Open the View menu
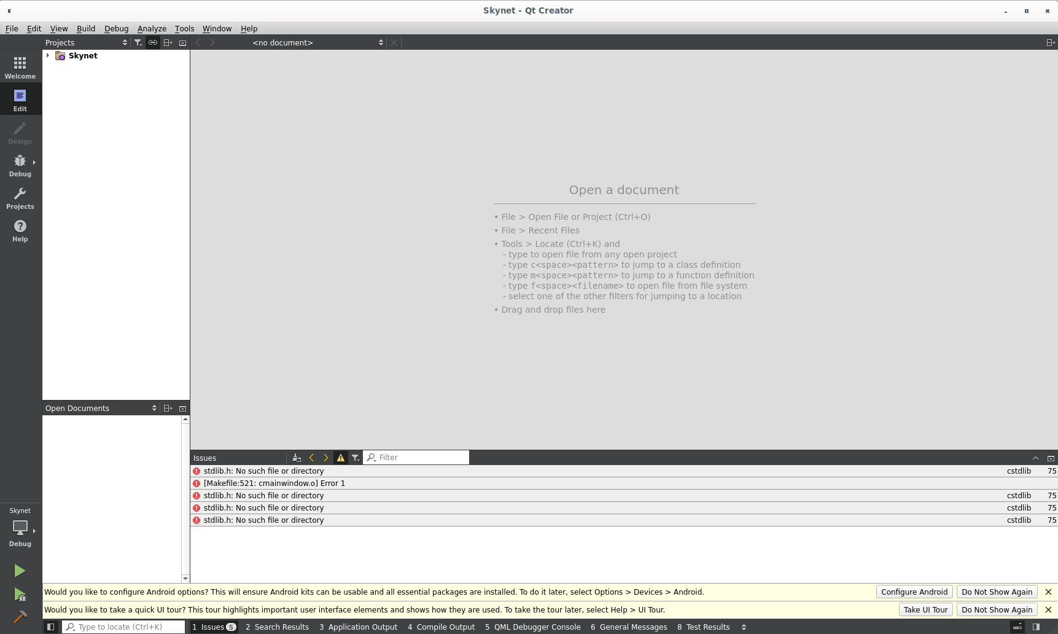The height and width of the screenshot is (634, 1058). pos(59,28)
